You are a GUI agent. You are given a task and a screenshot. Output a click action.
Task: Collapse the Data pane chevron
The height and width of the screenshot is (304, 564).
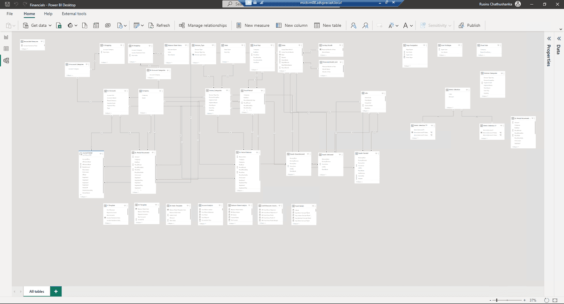point(558,38)
